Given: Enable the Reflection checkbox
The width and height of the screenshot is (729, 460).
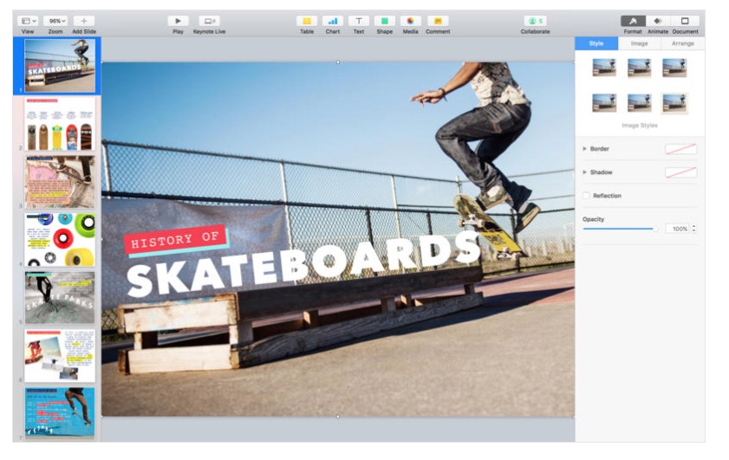Looking at the screenshot, I should point(586,196).
